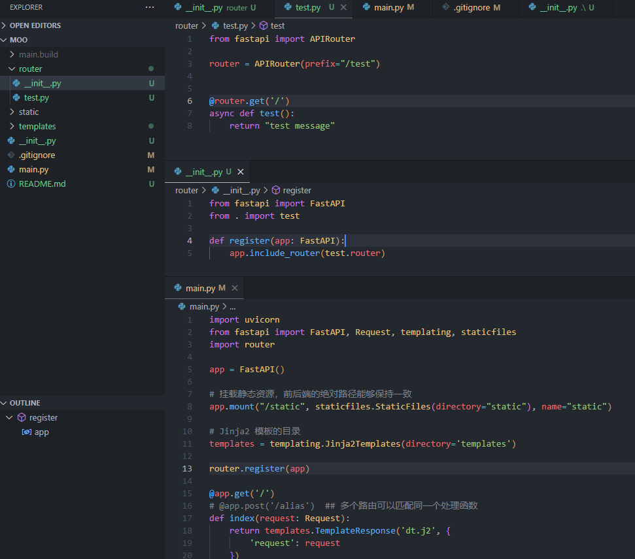The image size is (635, 559).
Task: Click the "async def test():" line
Action: coord(252,114)
